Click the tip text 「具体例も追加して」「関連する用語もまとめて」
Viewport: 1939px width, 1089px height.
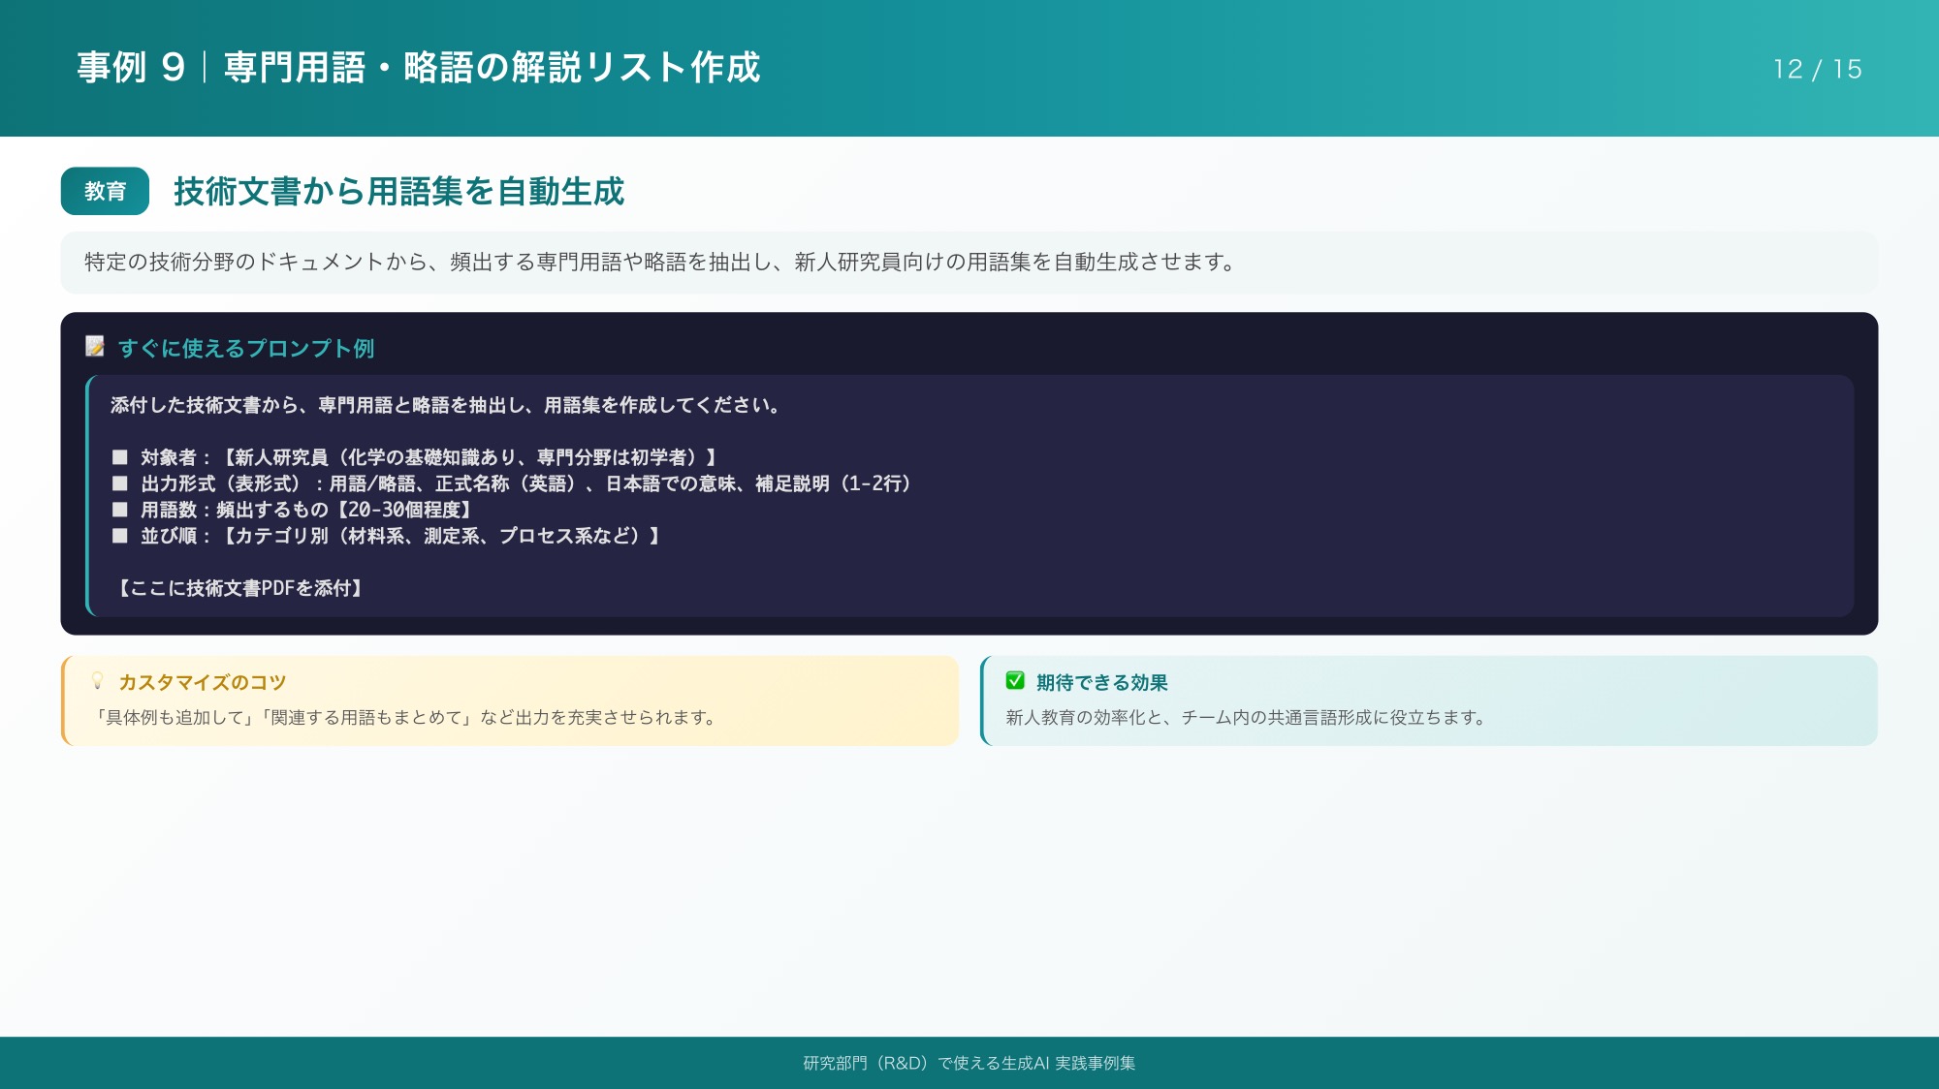coord(282,717)
